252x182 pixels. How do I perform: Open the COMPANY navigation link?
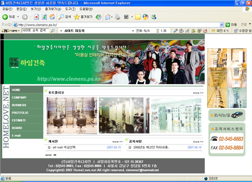click(x=26, y=97)
